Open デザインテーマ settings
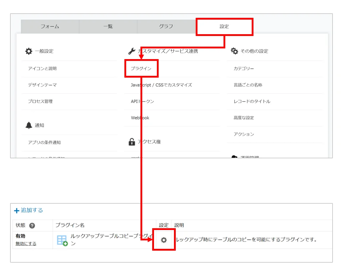This screenshot has height=277, width=349. point(42,85)
